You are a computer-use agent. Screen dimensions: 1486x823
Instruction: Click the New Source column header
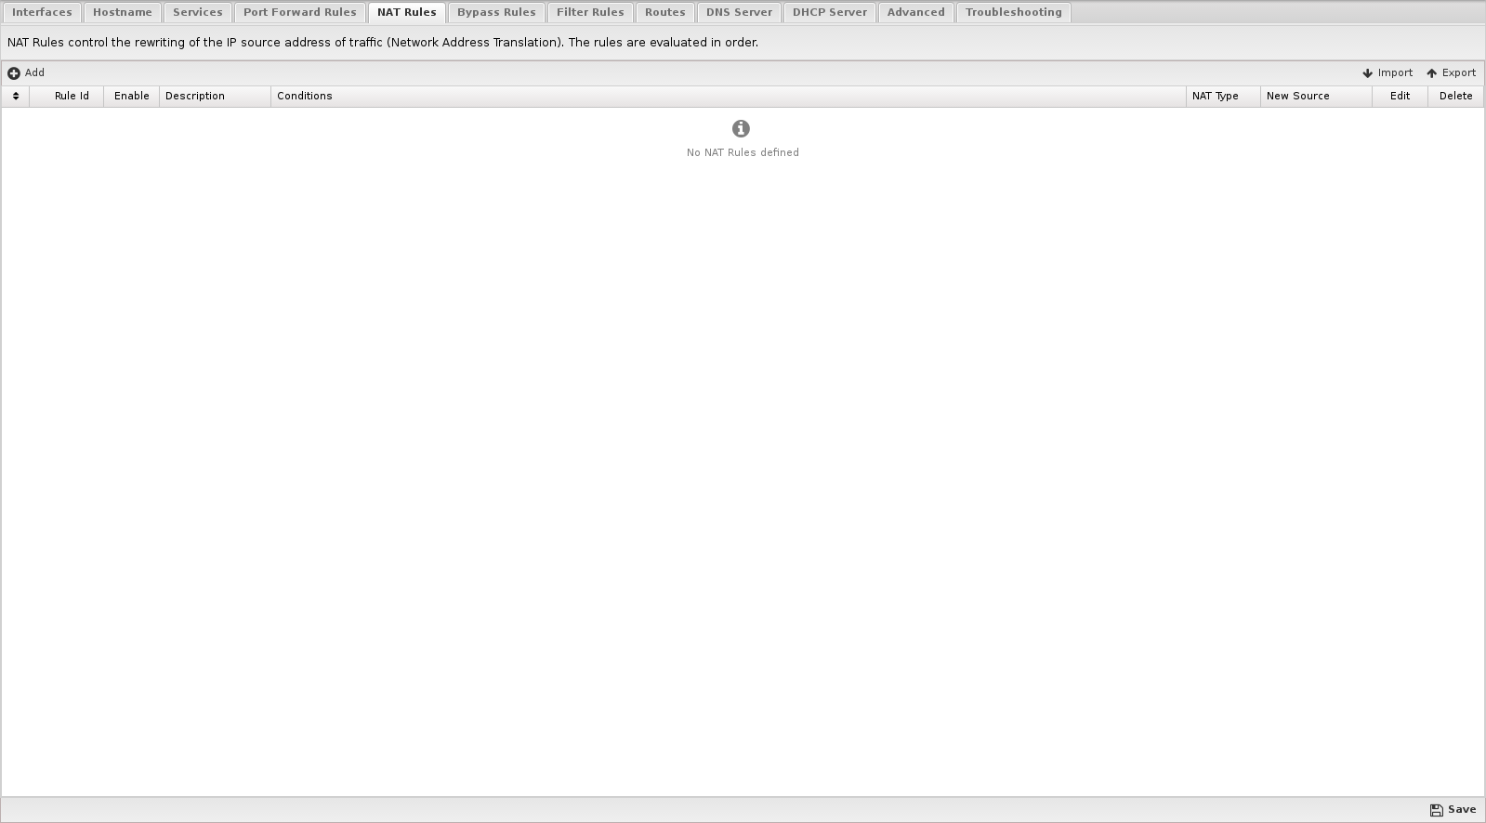point(1316,96)
